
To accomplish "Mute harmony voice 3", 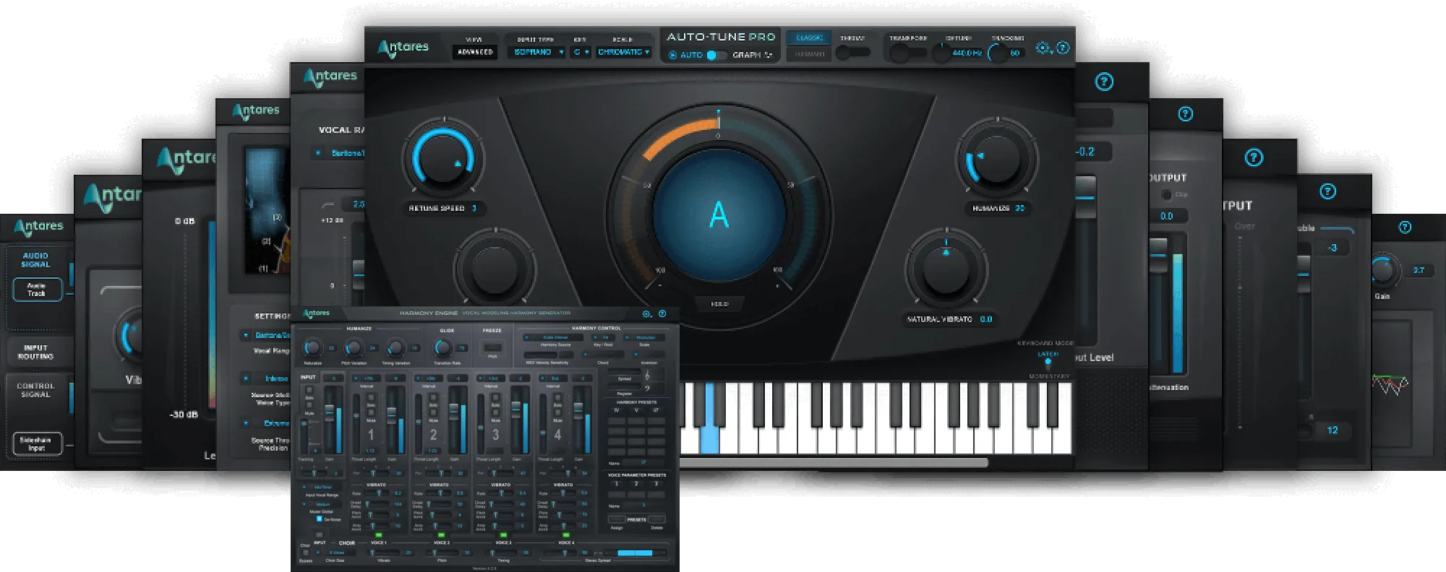I will 495,412.
